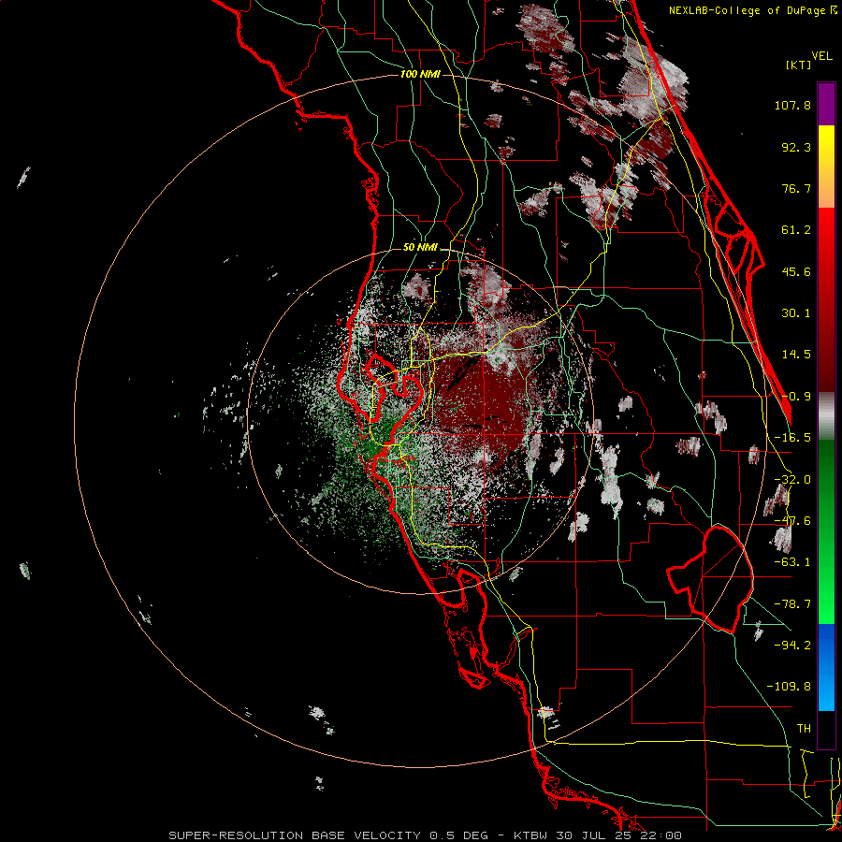Click the Super-Resolution Base Velocity caption
This screenshot has width=842, height=842.
[x=426, y=835]
